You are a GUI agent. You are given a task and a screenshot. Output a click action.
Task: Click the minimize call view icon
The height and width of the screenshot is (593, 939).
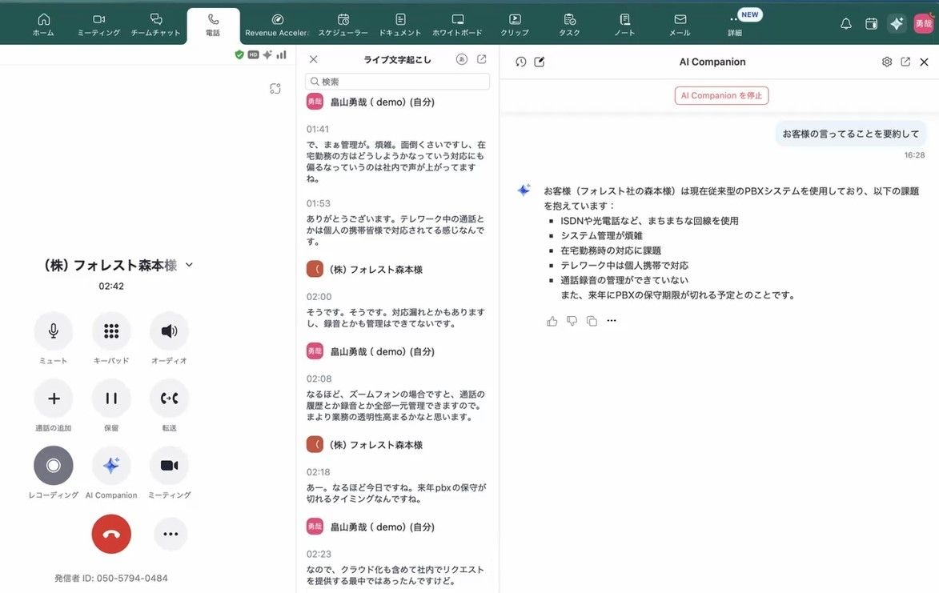point(275,89)
